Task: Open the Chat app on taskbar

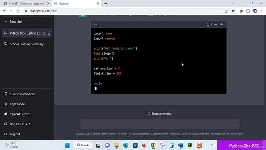Action: 107,145
